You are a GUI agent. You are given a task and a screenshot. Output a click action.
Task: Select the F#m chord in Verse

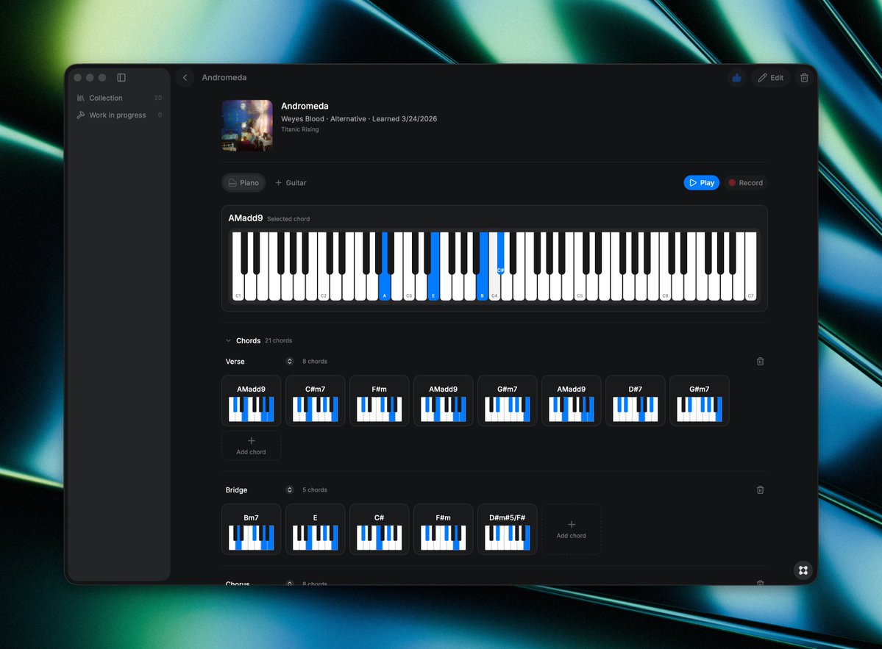[x=379, y=401]
